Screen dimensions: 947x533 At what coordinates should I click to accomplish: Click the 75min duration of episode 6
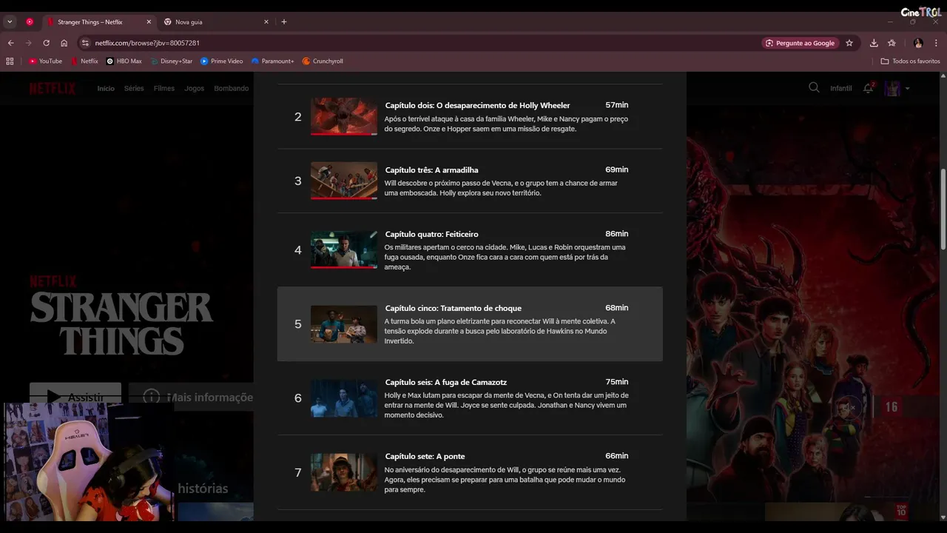pos(616,382)
